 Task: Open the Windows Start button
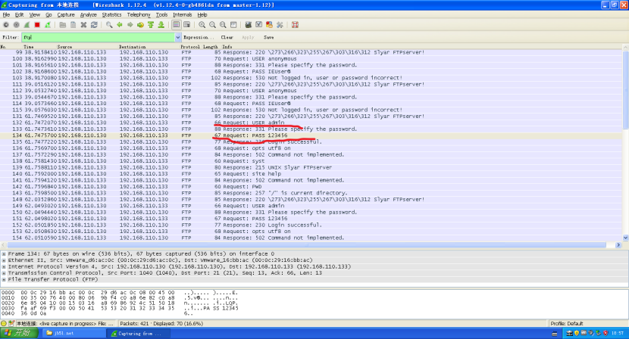point(19,333)
